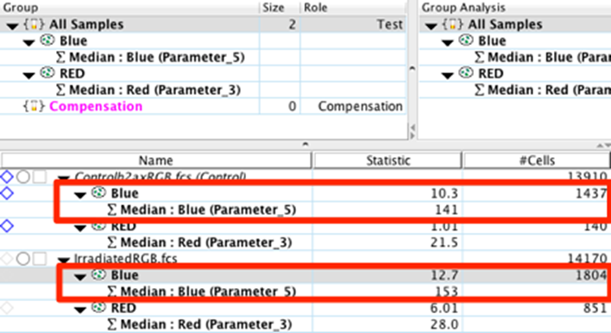Image resolution: width=611 pixels, height=333 pixels.
Task: Click the sigma icon of Median Red under Control sample
Action: click(x=112, y=242)
